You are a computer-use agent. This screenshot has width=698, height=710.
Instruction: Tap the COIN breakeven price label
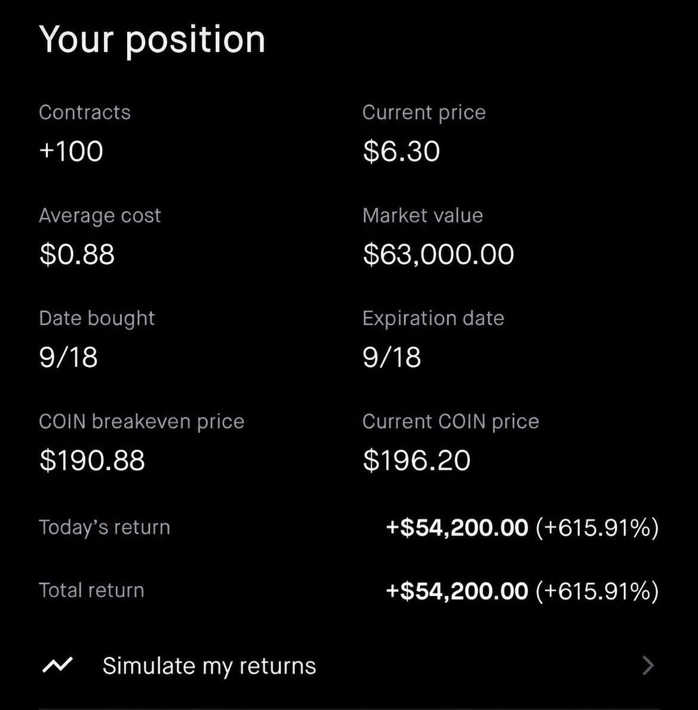[142, 422]
